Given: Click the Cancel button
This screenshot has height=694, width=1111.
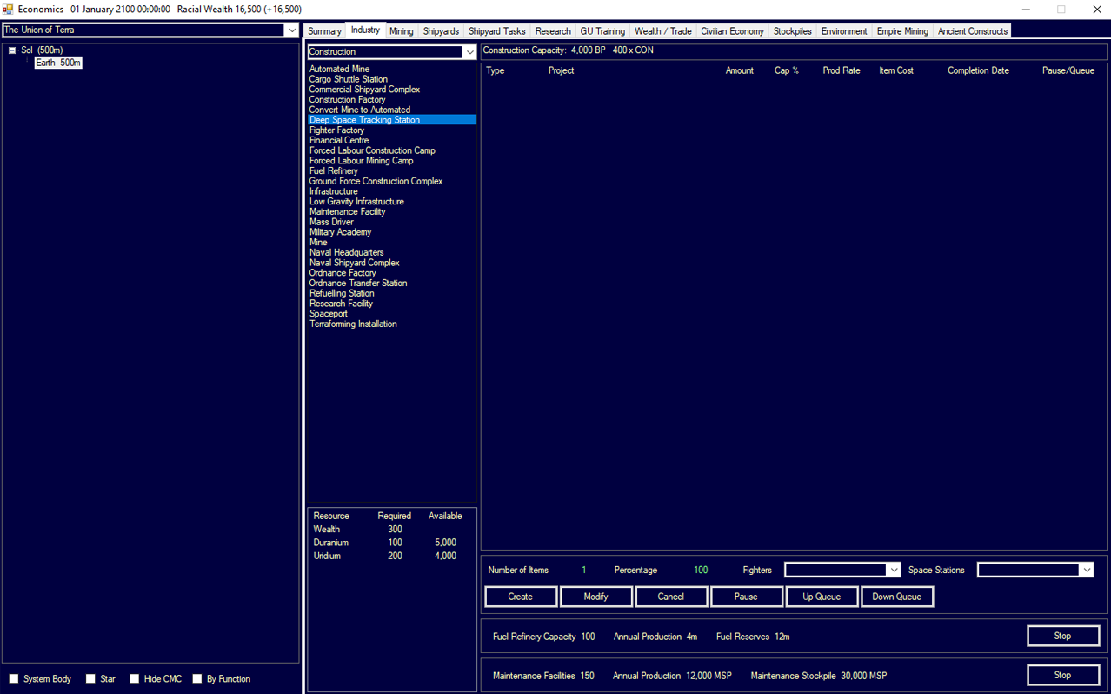Looking at the screenshot, I should pos(671,597).
